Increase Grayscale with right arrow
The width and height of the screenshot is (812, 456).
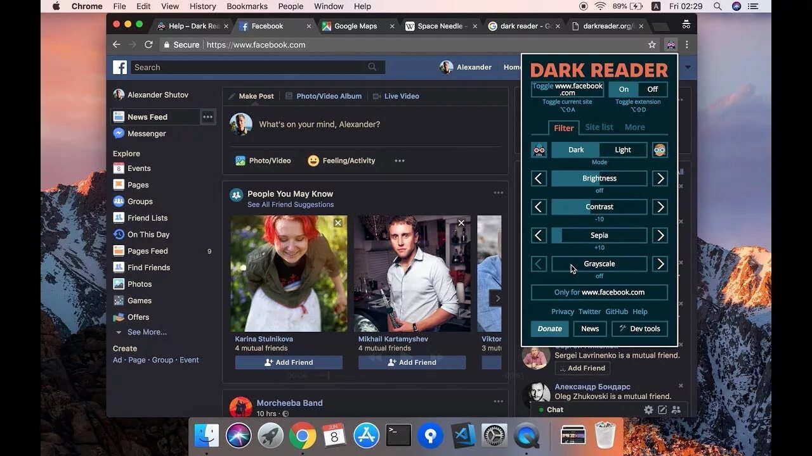[660, 264]
